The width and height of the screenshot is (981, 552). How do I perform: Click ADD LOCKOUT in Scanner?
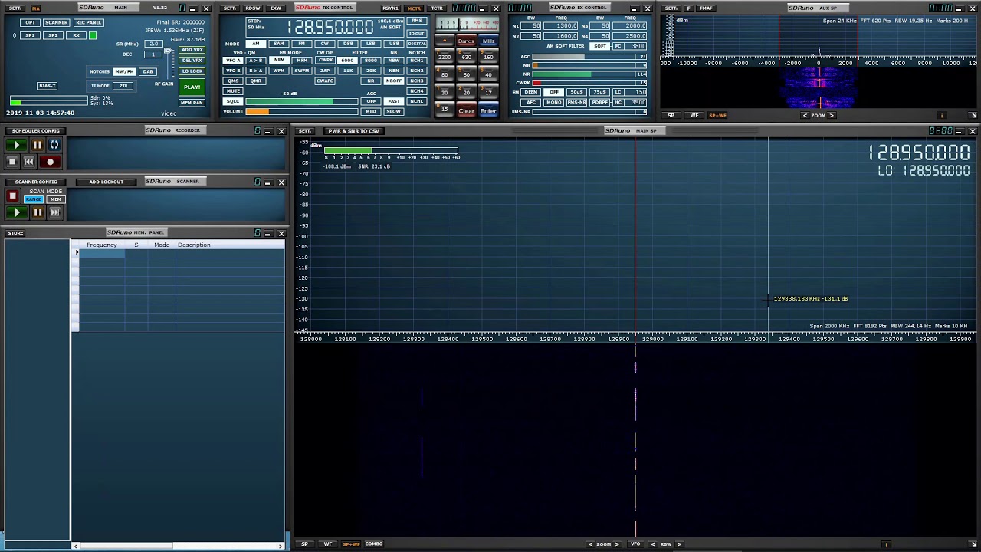[x=106, y=182]
